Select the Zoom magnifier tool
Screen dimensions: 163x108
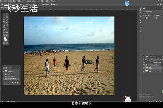[4, 35]
